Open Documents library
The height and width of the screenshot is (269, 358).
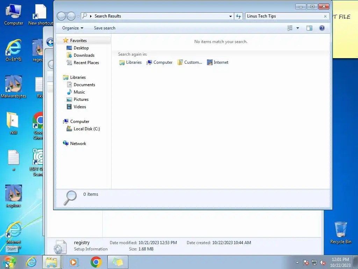point(84,85)
